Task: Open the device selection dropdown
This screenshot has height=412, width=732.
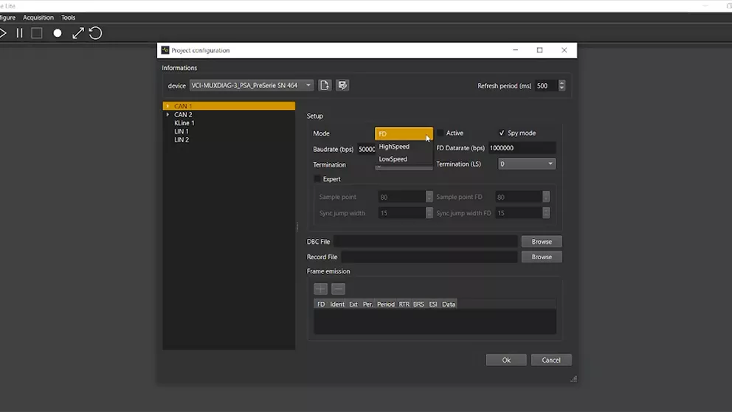Action: 252,85
